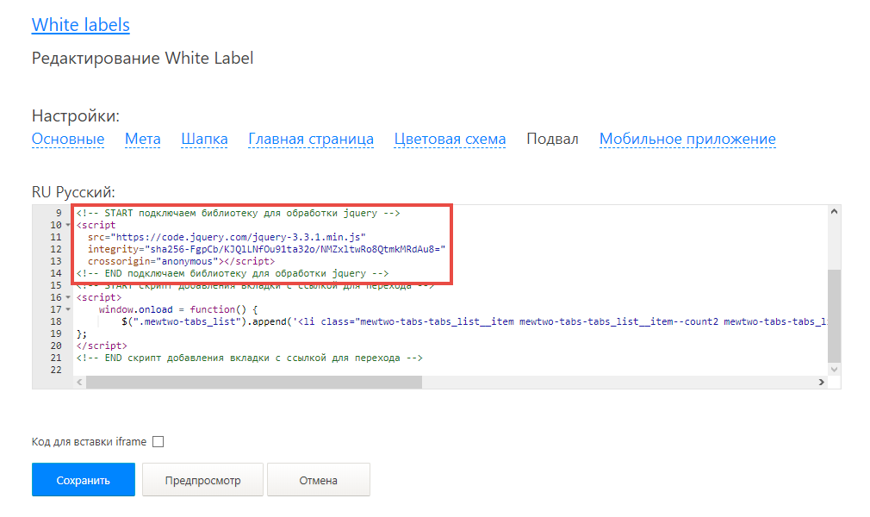Click the integrity sha256 value on line 12

pos(295,249)
